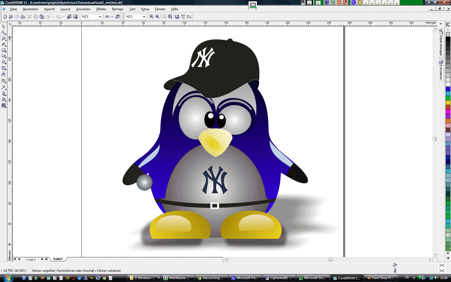Click the Import icon

pyautogui.click(x=69, y=17)
